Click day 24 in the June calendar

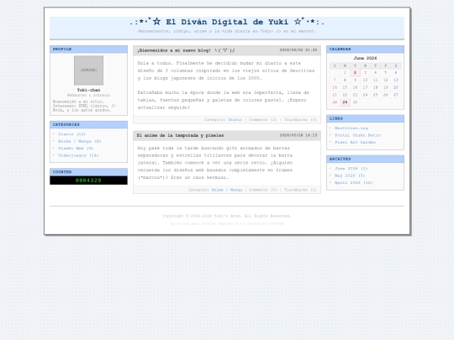click(x=366, y=95)
